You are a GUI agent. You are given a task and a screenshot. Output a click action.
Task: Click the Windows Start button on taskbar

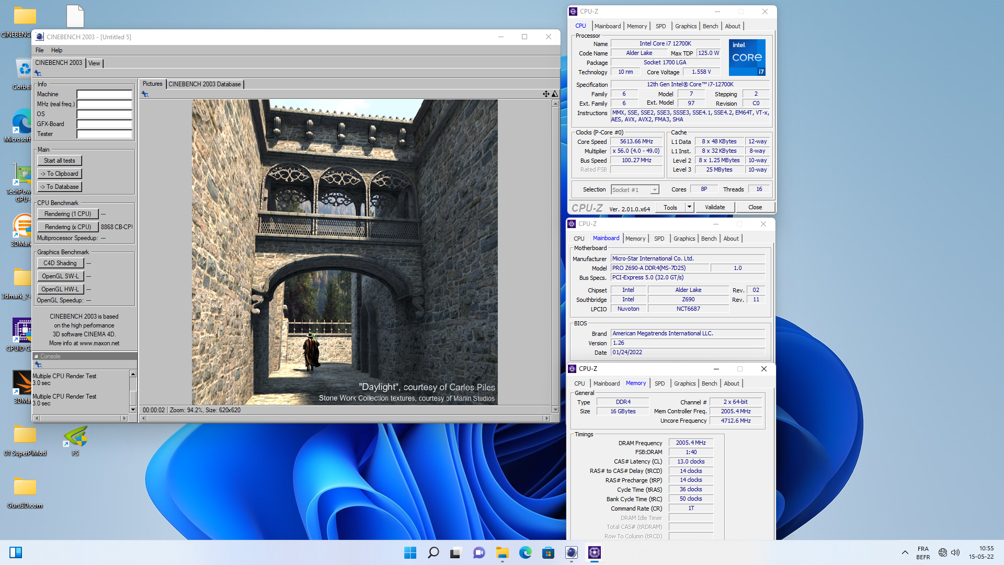[410, 552]
